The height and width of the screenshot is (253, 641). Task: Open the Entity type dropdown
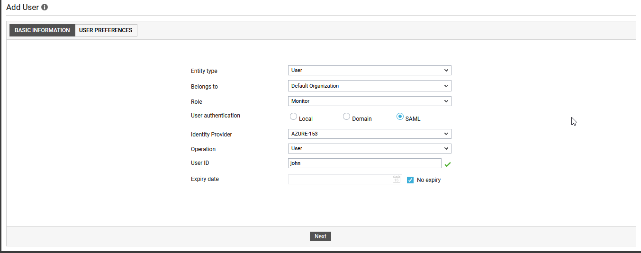tap(369, 70)
